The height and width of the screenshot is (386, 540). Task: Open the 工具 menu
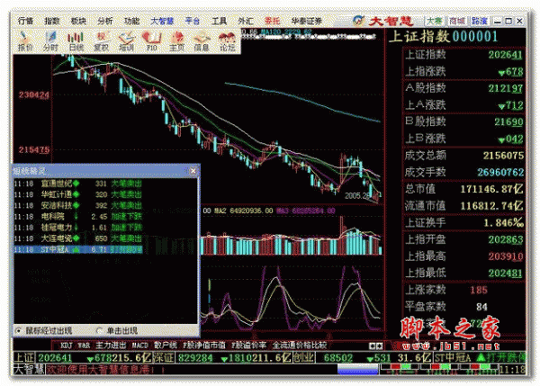coord(219,22)
